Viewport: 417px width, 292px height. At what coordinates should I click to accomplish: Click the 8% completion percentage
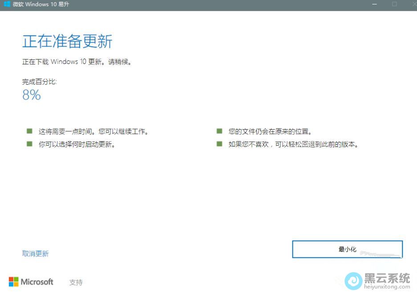[x=31, y=95]
